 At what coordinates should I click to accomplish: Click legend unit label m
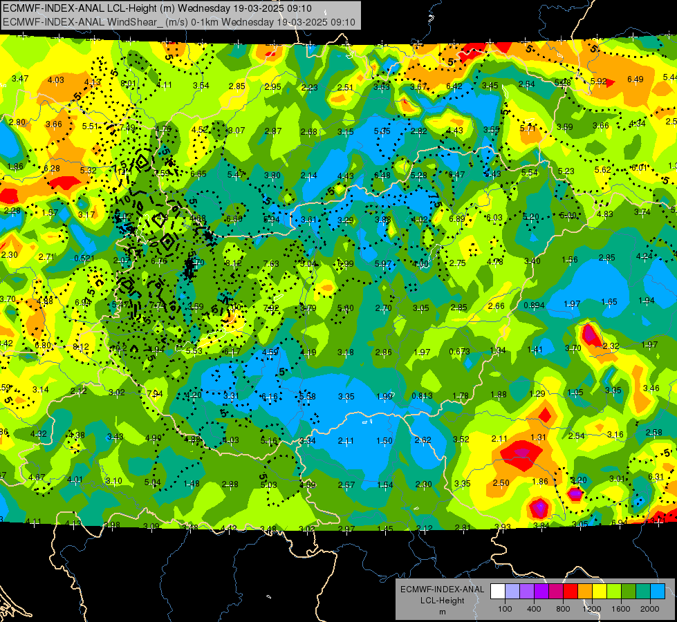tap(442, 612)
